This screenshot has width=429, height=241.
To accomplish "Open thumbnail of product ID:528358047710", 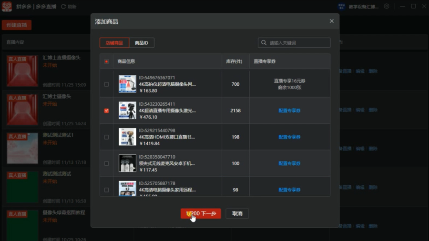I will (127, 163).
